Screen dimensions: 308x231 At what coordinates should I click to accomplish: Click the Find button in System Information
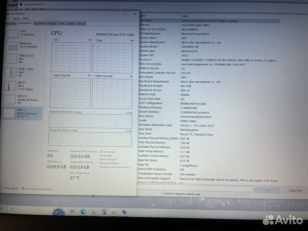pos(267,190)
